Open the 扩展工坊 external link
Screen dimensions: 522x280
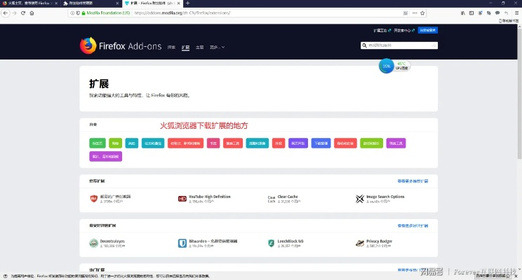pos(382,30)
